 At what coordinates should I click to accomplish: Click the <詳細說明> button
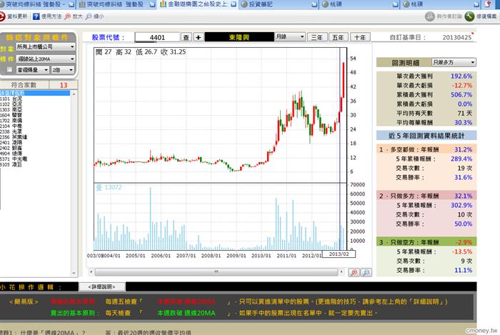(102, 287)
